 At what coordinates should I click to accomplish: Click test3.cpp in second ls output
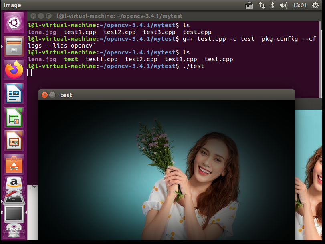pos(181,59)
